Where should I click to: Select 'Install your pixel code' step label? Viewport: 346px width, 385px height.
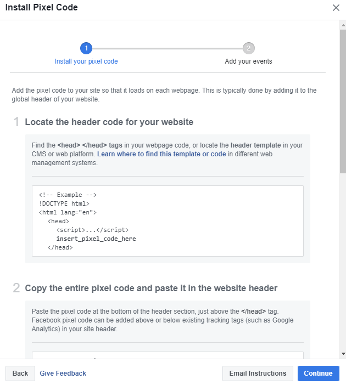pyautogui.click(x=86, y=61)
